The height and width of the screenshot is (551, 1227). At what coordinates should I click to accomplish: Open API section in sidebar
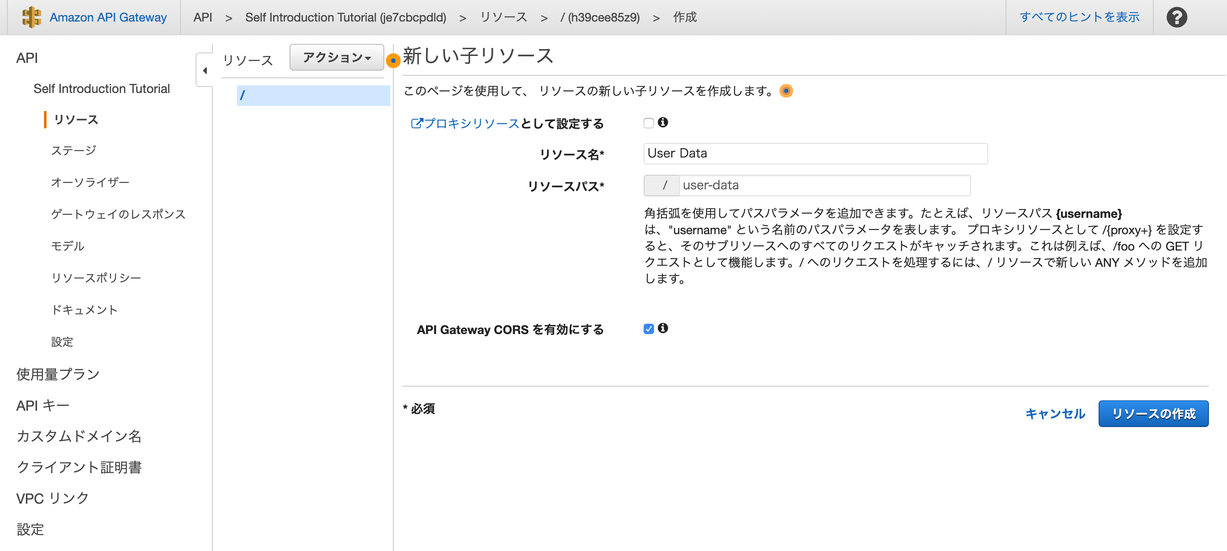27,58
